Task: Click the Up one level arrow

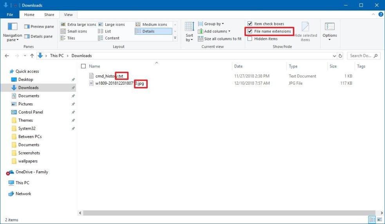Action: (x=32, y=56)
